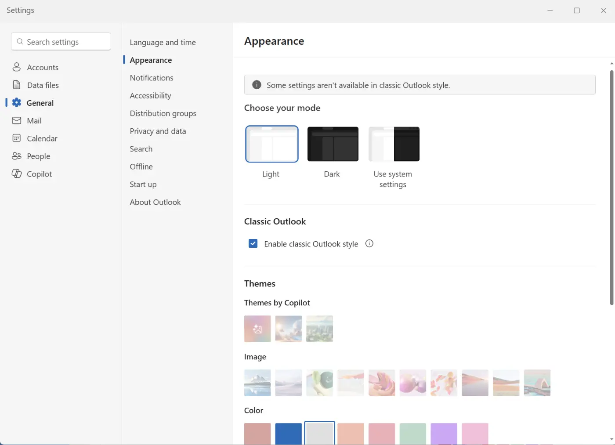Image resolution: width=615 pixels, height=445 pixels.
Task: Click the General gear icon
Action: coord(17,103)
